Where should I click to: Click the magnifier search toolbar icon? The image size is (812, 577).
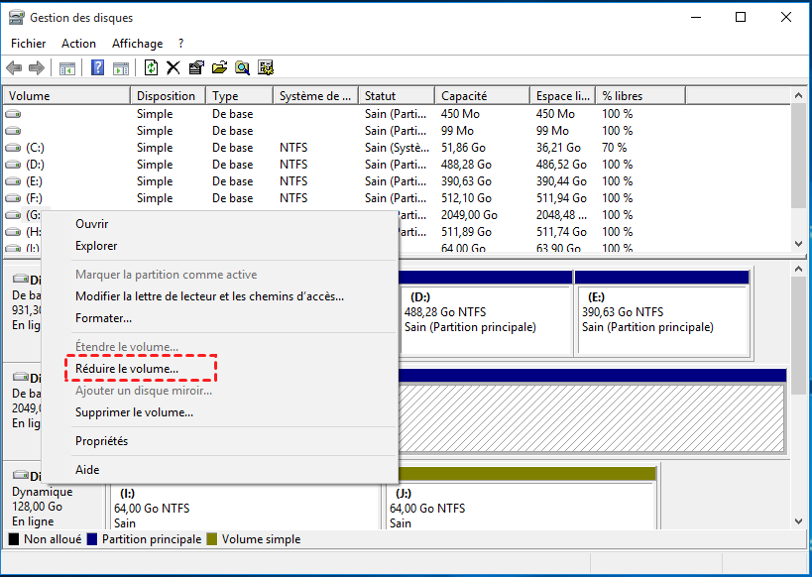(x=242, y=67)
